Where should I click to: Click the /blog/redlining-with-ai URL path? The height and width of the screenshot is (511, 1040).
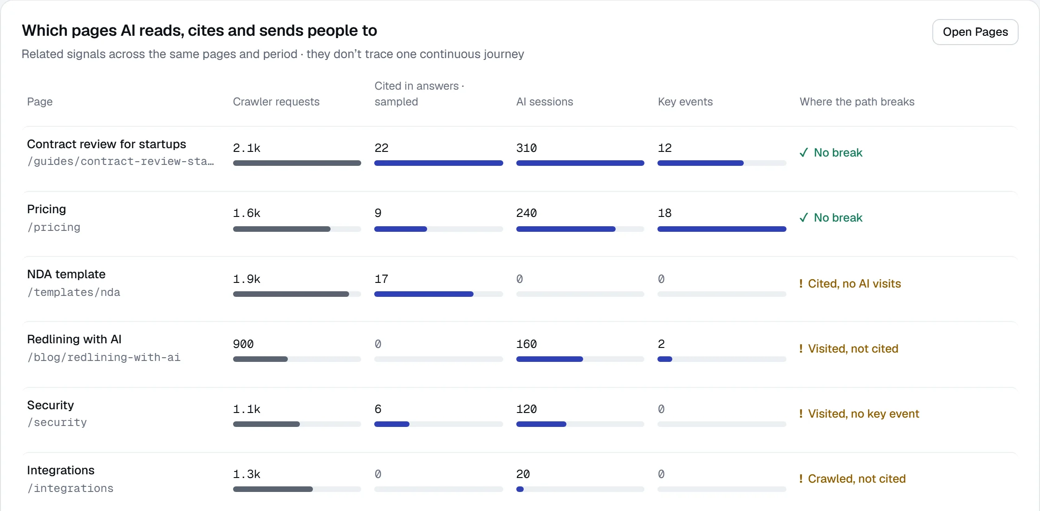(x=104, y=357)
